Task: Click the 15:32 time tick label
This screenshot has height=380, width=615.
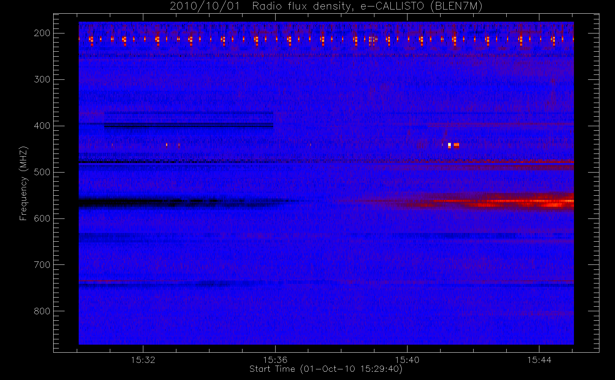Action: (x=143, y=360)
